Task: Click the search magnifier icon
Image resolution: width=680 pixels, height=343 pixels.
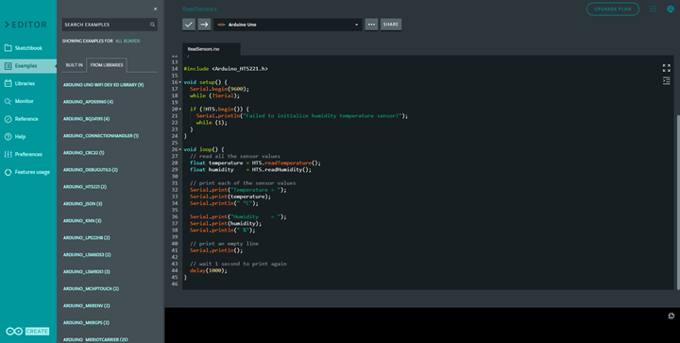Action: [x=153, y=25]
